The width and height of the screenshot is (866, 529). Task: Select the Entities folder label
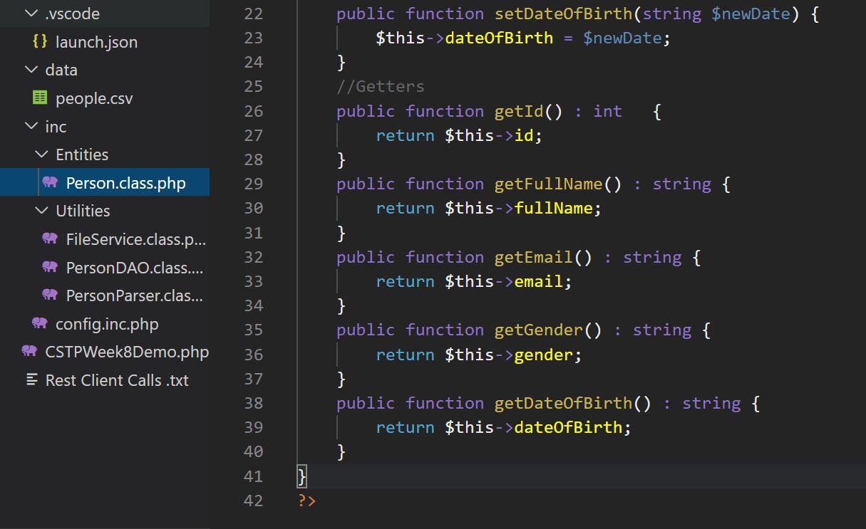[82, 154]
